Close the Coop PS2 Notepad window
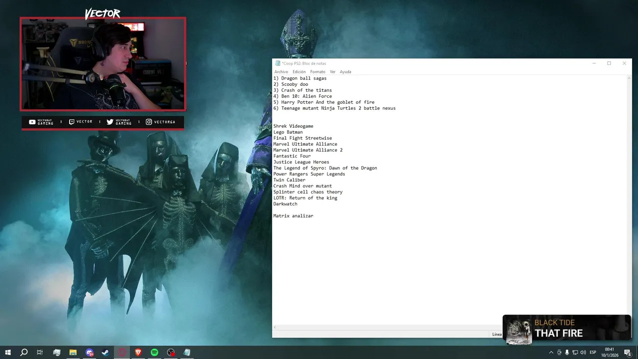This screenshot has width=638, height=359. pos(624,63)
